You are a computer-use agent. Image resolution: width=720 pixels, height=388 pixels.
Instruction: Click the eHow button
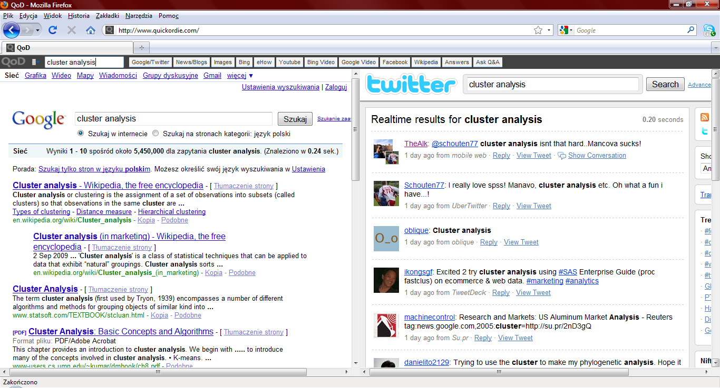point(264,62)
